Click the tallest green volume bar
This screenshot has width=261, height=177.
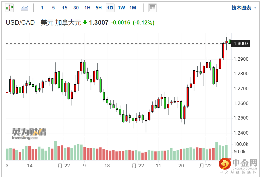click(x=56, y=150)
